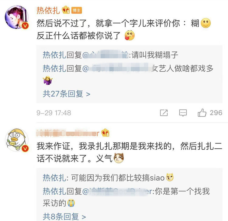
Task: Click 热依扎 in the 搞siao reply
Action: [54, 178]
